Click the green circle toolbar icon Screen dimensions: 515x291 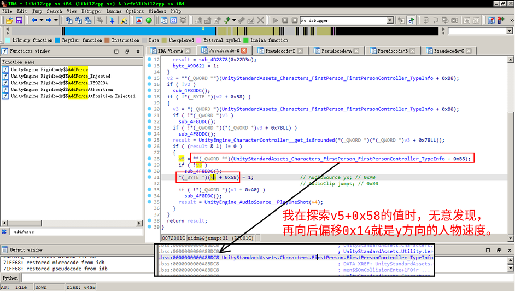149,20
